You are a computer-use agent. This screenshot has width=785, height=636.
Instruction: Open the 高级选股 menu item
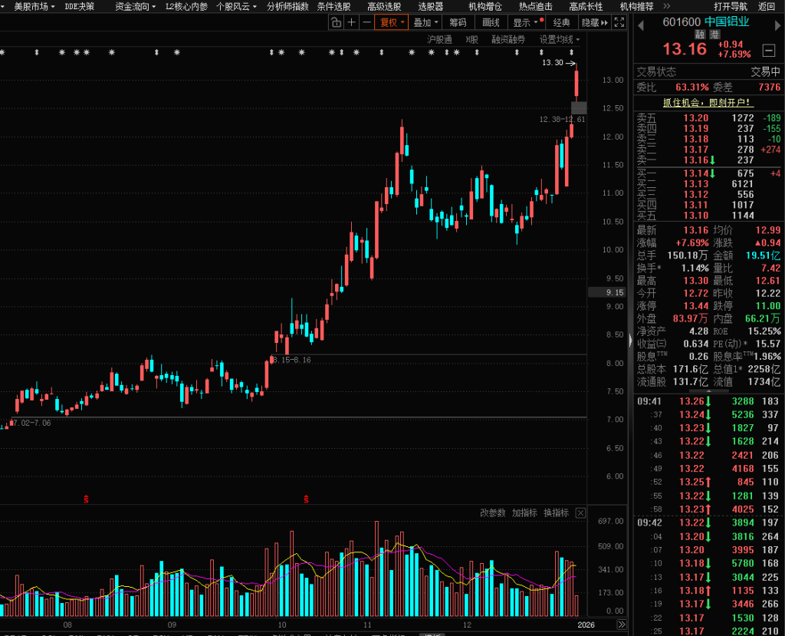click(x=384, y=6)
